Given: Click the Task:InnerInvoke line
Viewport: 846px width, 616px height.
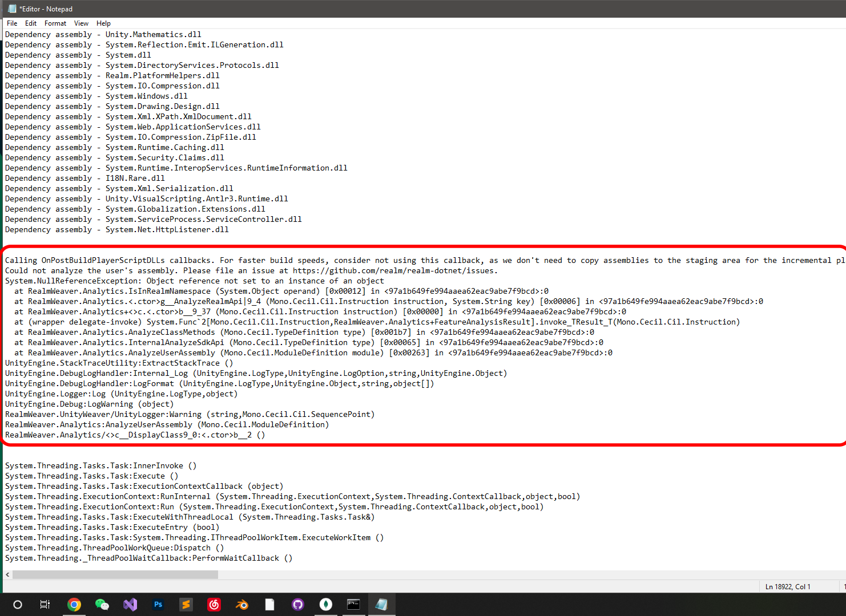Looking at the screenshot, I should point(101,466).
